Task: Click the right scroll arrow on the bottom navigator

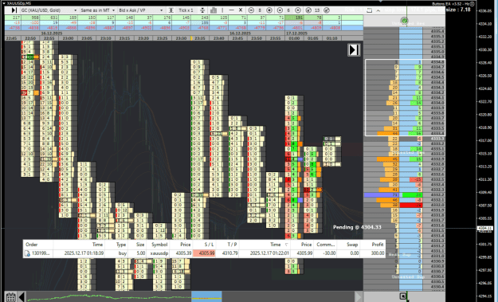Action: tap(359, 297)
